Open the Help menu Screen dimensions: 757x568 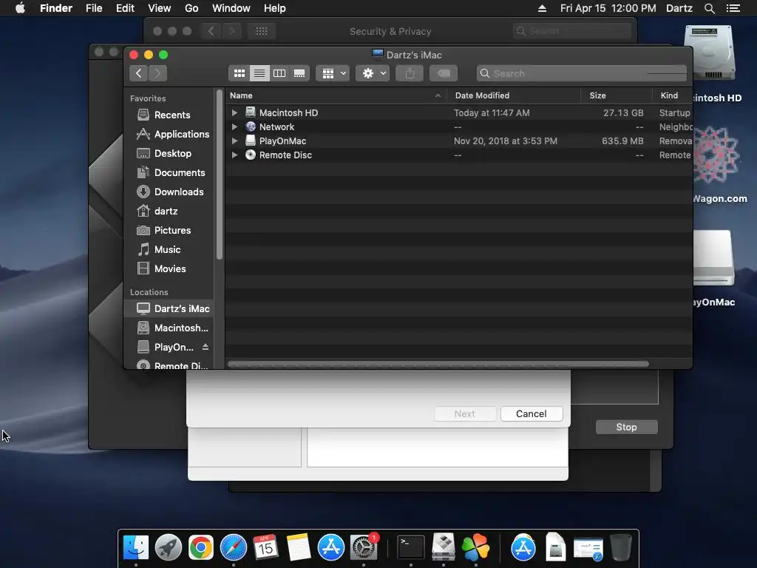point(275,8)
